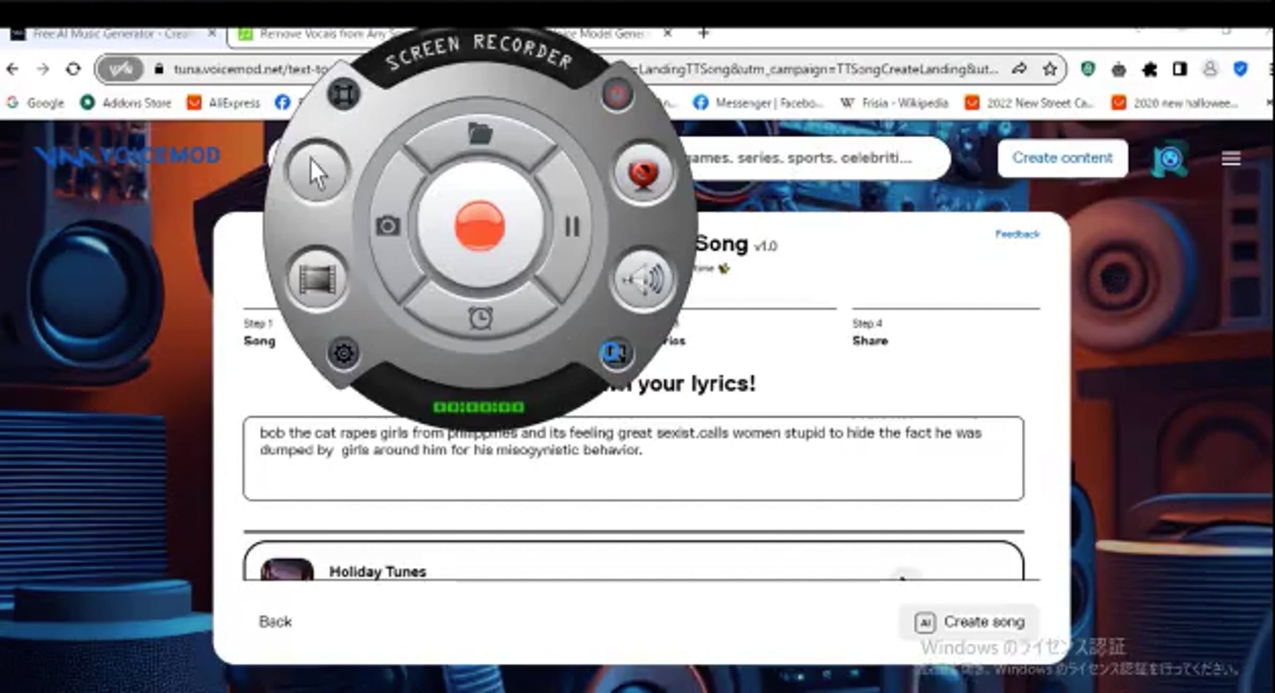This screenshot has width=1275, height=693.
Task: Select fullscreen region capture icon
Action: point(343,95)
